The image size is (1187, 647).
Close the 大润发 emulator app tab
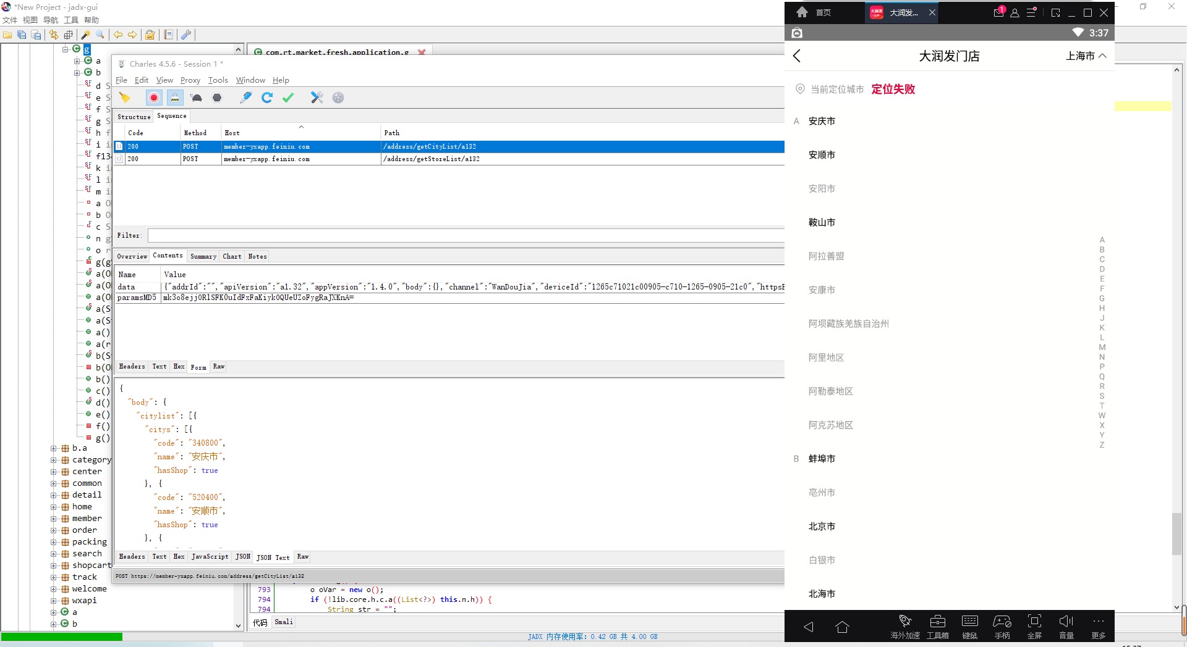click(932, 12)
